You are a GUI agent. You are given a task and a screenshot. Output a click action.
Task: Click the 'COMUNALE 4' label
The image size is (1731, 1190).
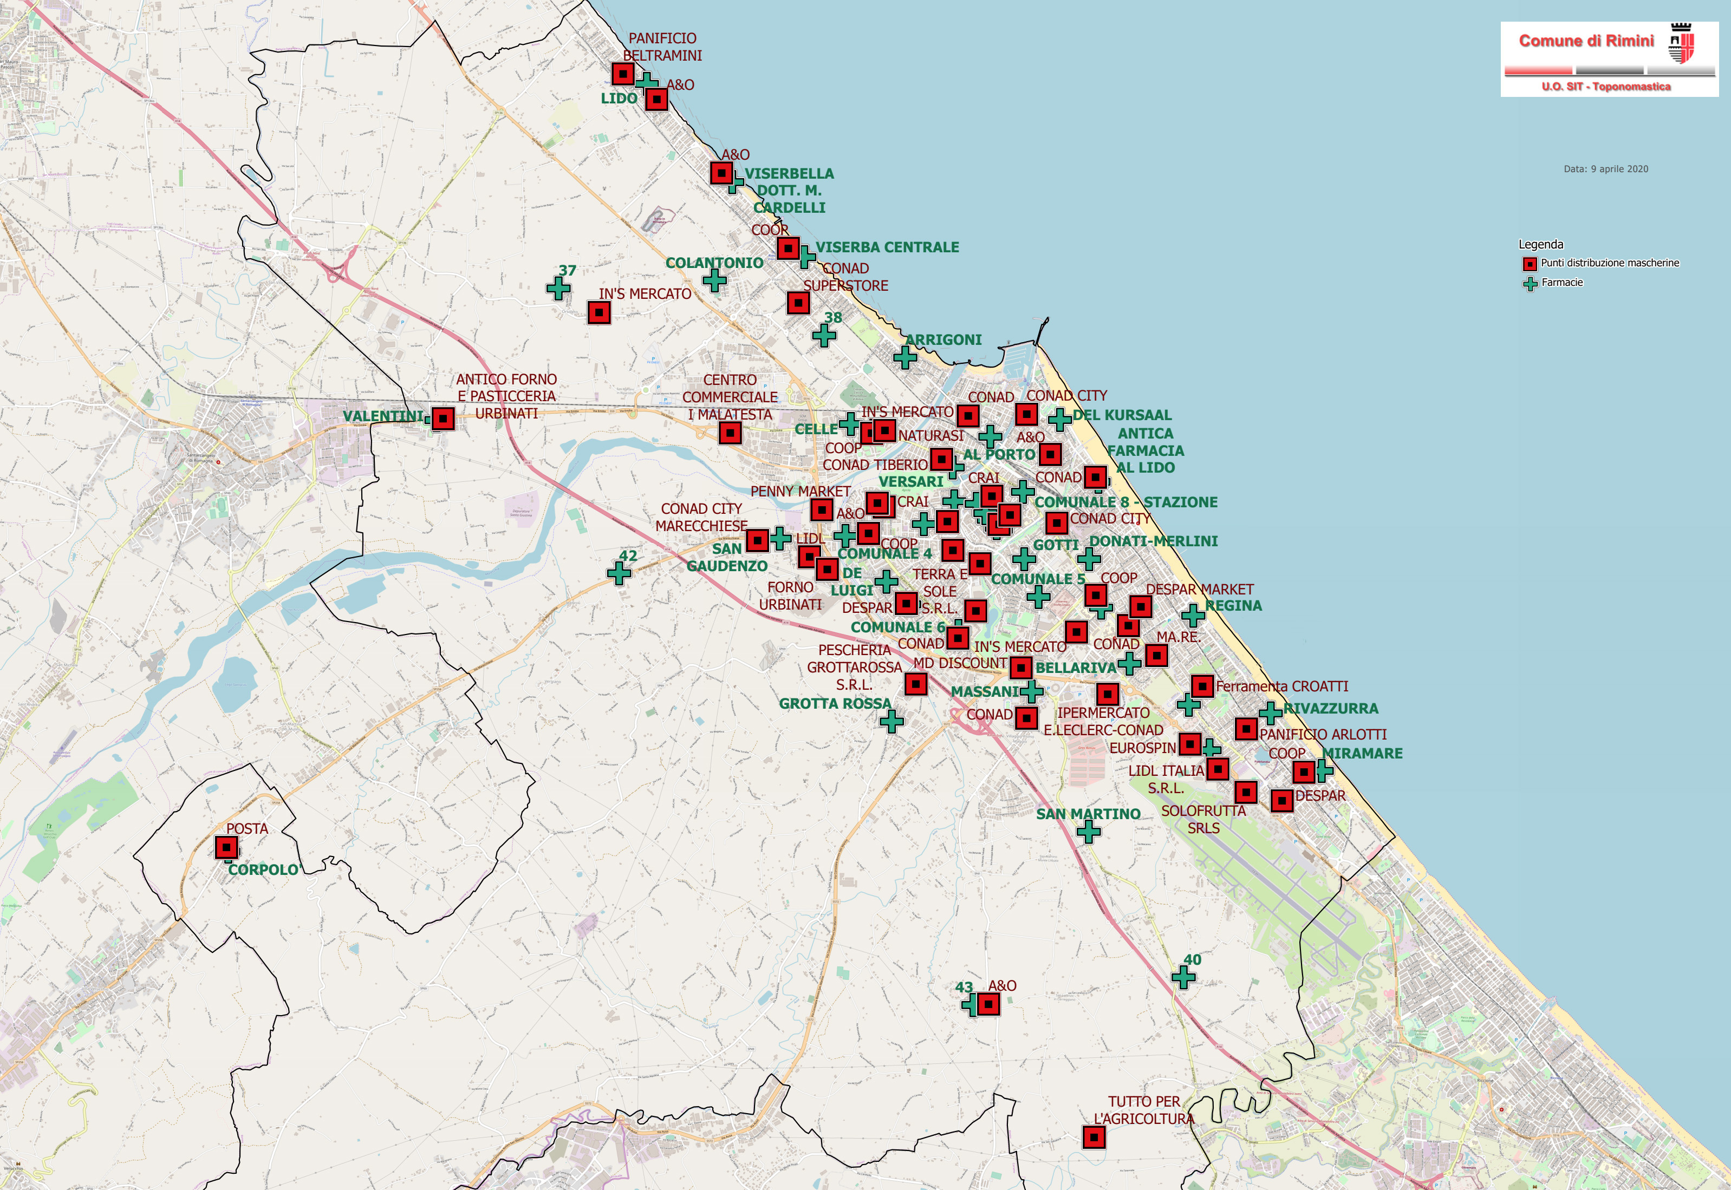click(x=884, y=554)
